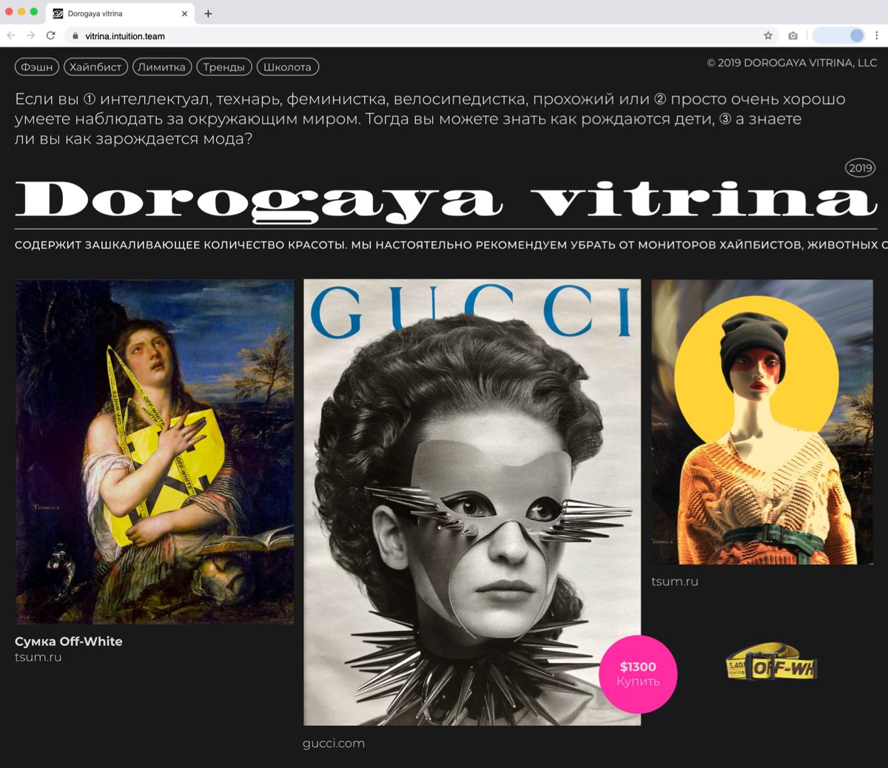This screenshot has height=768, width=888.
Task: Reload the page with the refresh icon
Action: tap(50, 36)
